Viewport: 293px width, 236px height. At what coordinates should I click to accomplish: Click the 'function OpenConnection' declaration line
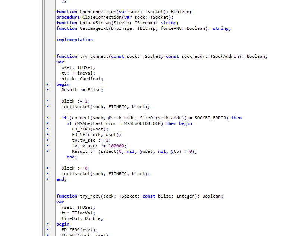click(x=124, y=12)
